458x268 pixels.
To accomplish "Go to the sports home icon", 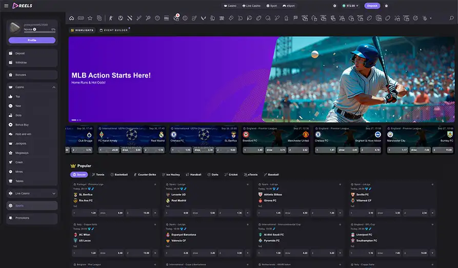I will [72, 18].
